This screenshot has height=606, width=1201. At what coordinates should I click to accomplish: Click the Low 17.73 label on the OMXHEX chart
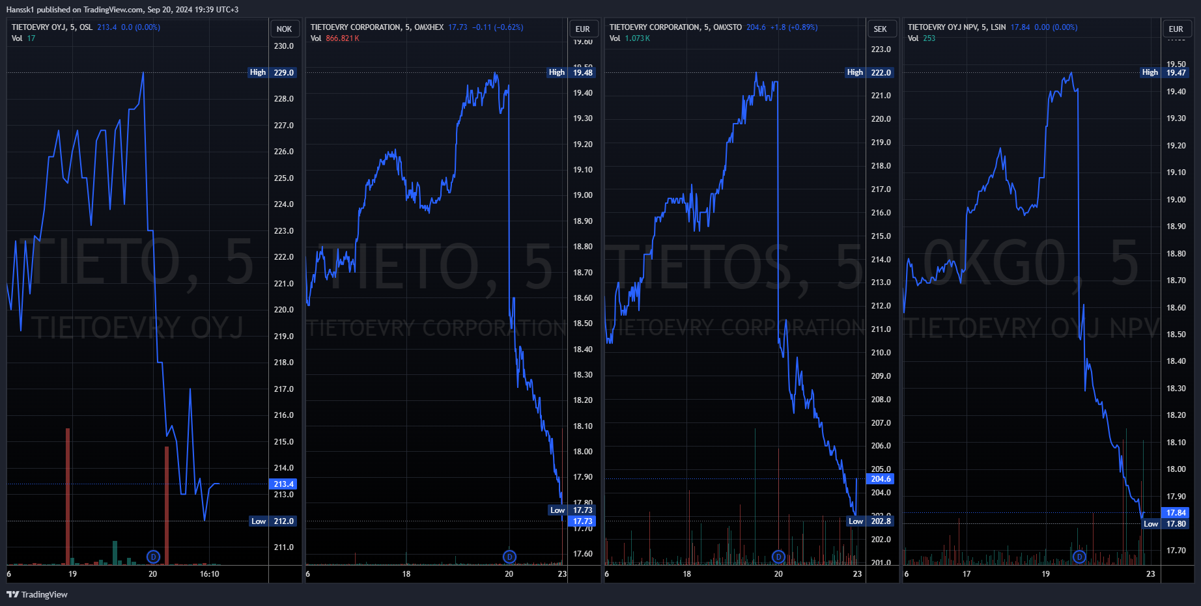[x=572, y=510]
